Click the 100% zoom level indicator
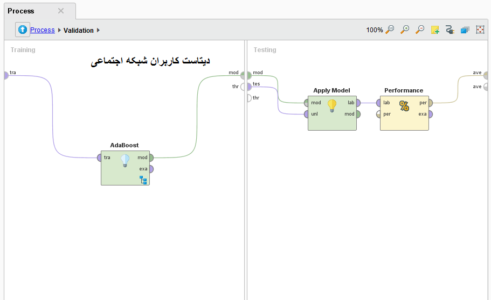The width and height of the screenshot is (491, 300). click(374, 30)
